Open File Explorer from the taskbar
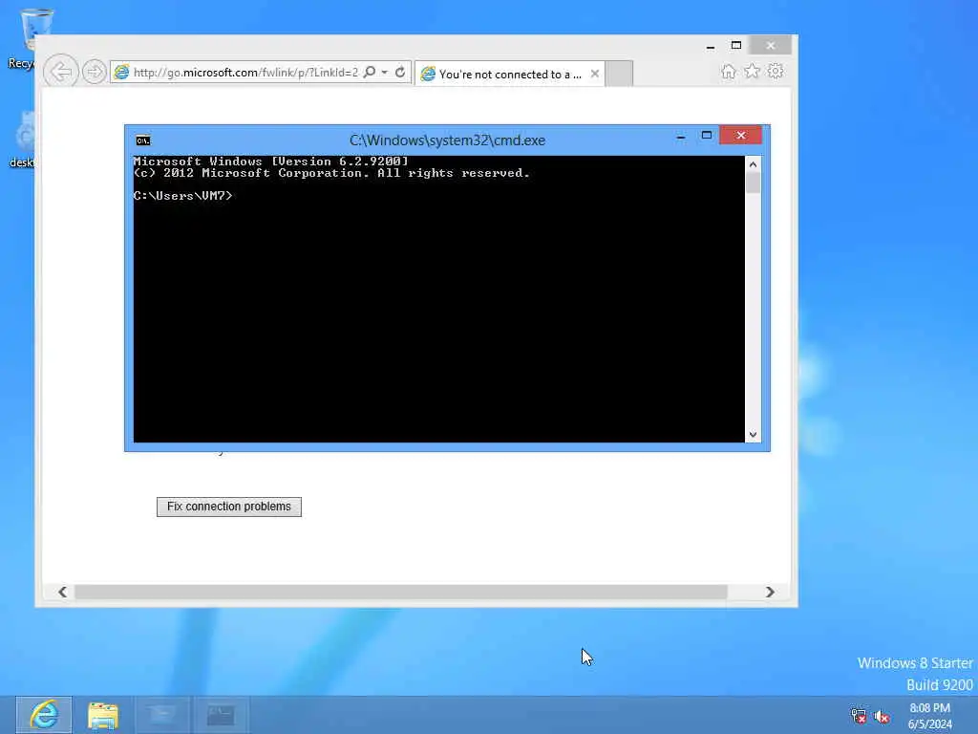The width and height of the screenshot is (978, 734). [x=103, y=715]
